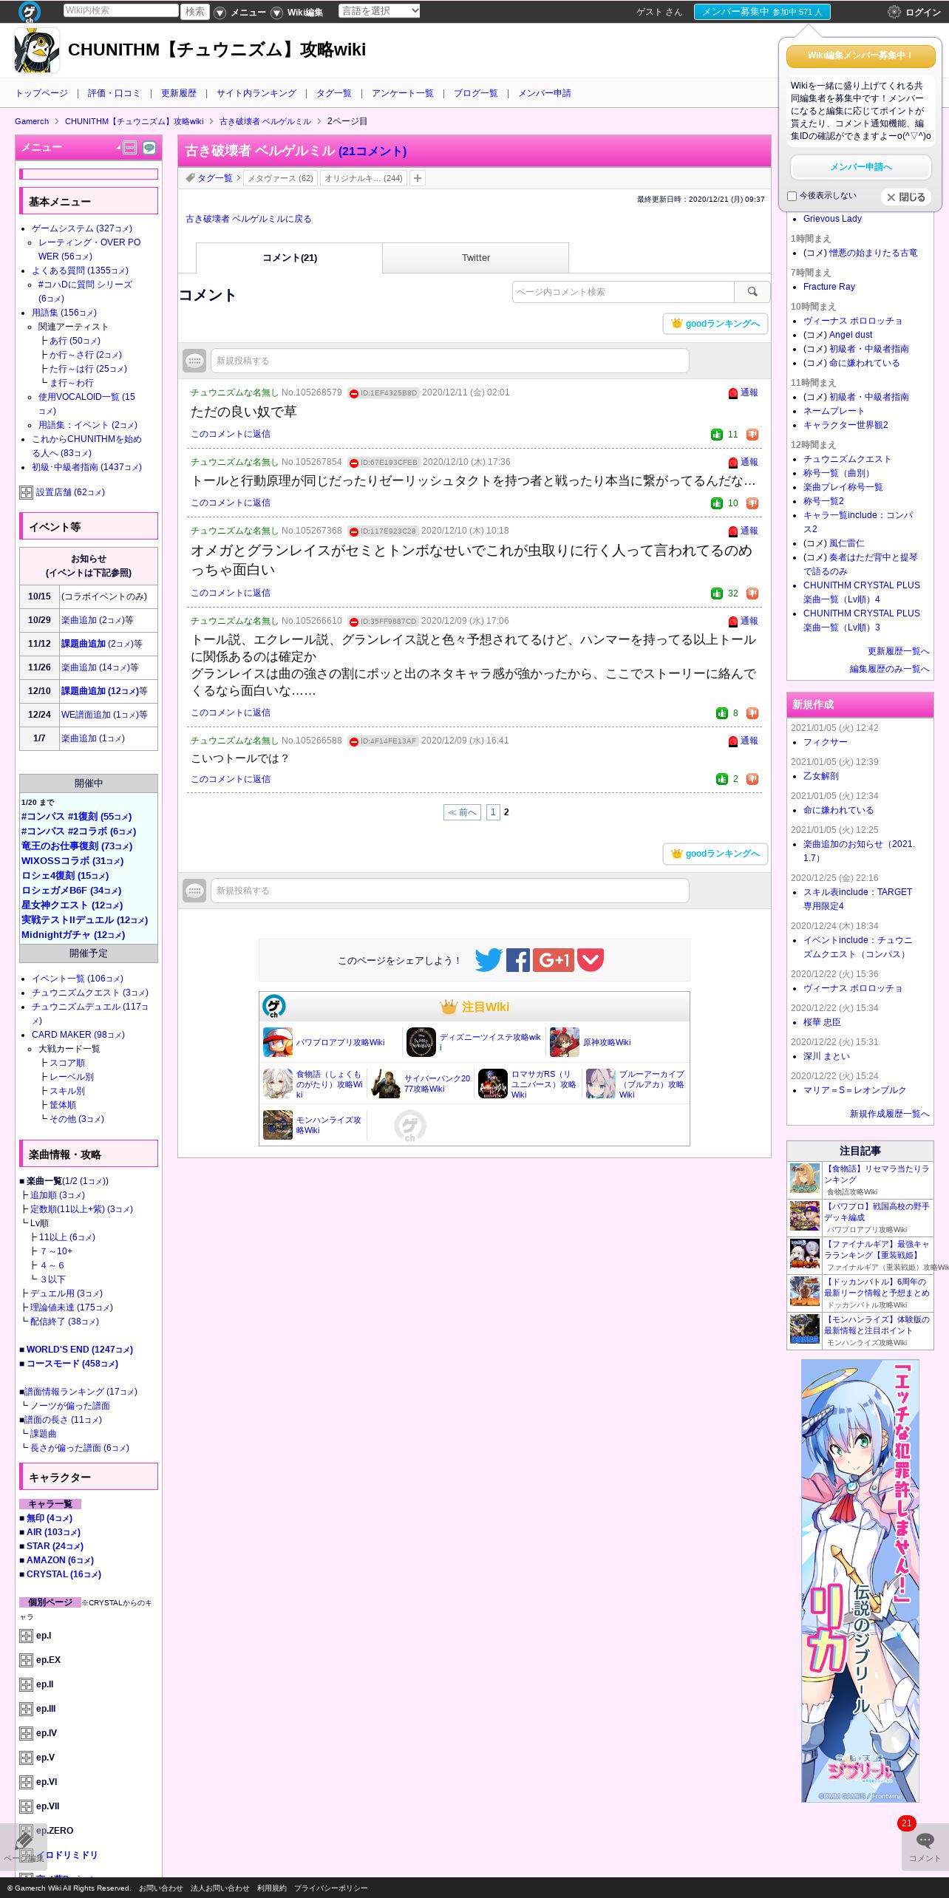The height and width of the screenshot is (1898, 949).
Task: Open the CHUNITHM wiki penguin logo
Action: [37, 50]
